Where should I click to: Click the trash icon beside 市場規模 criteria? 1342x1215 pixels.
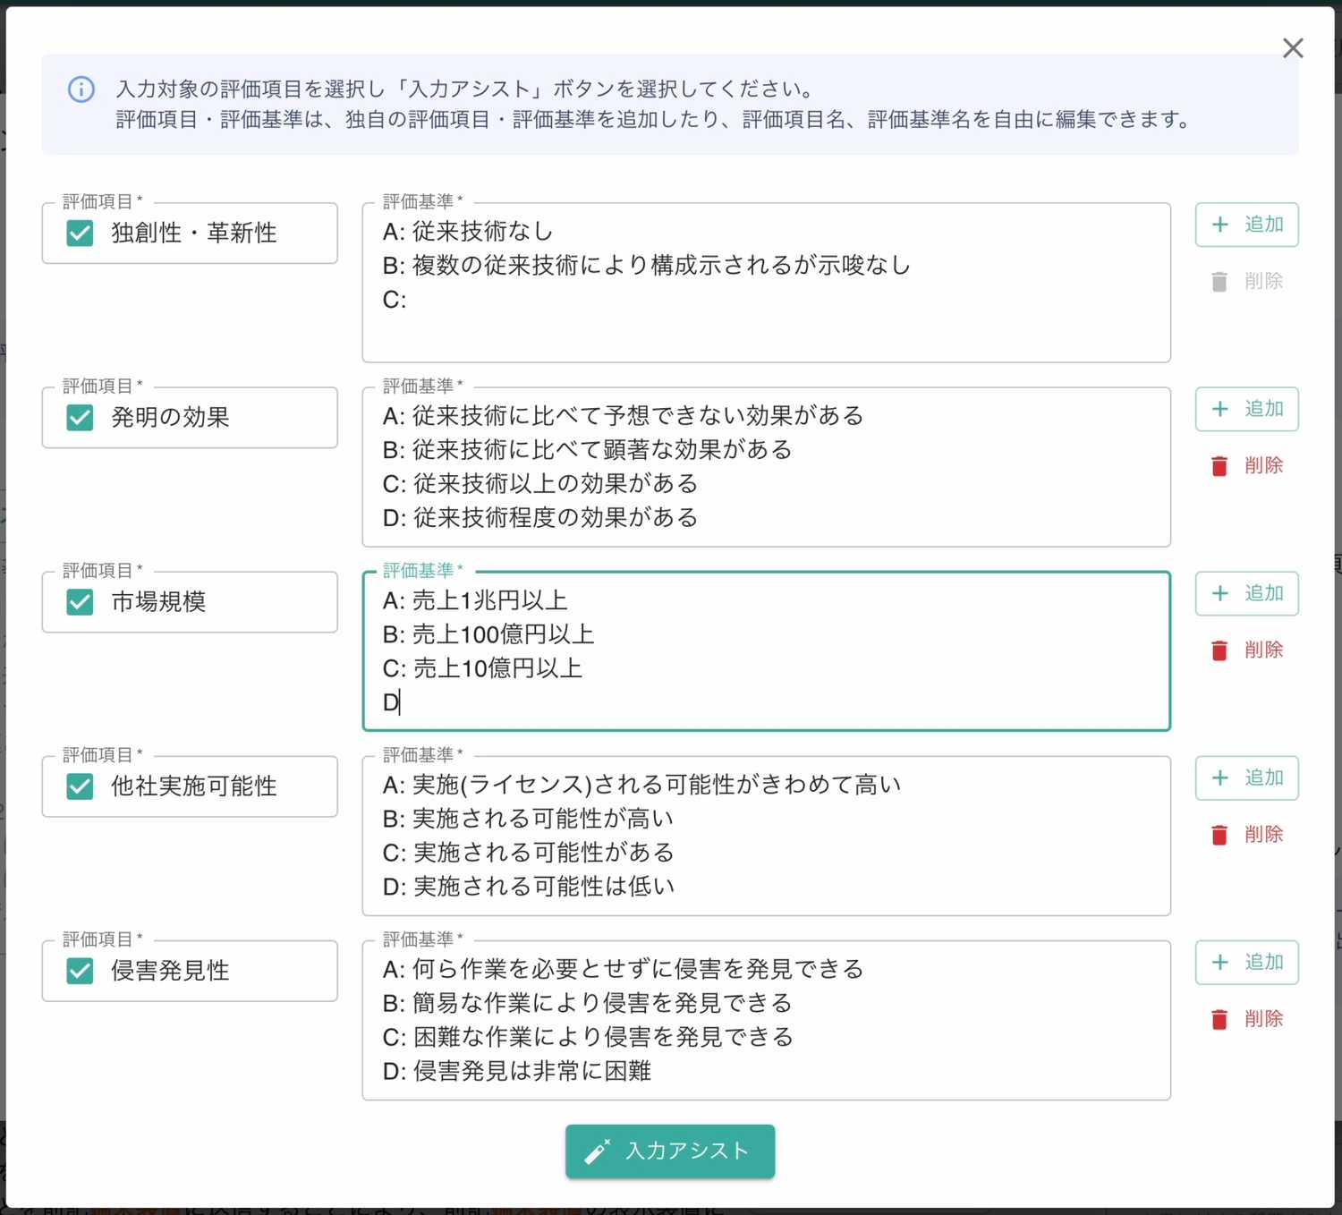click(1219, 650)
